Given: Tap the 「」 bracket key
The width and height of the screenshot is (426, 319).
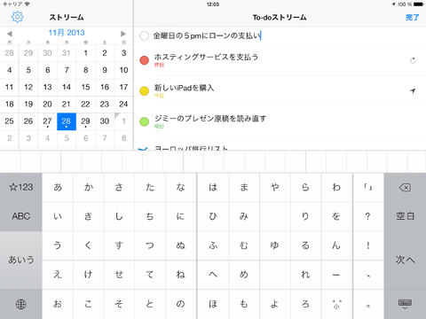Looking at the screenshot, I should click(368, 187).
